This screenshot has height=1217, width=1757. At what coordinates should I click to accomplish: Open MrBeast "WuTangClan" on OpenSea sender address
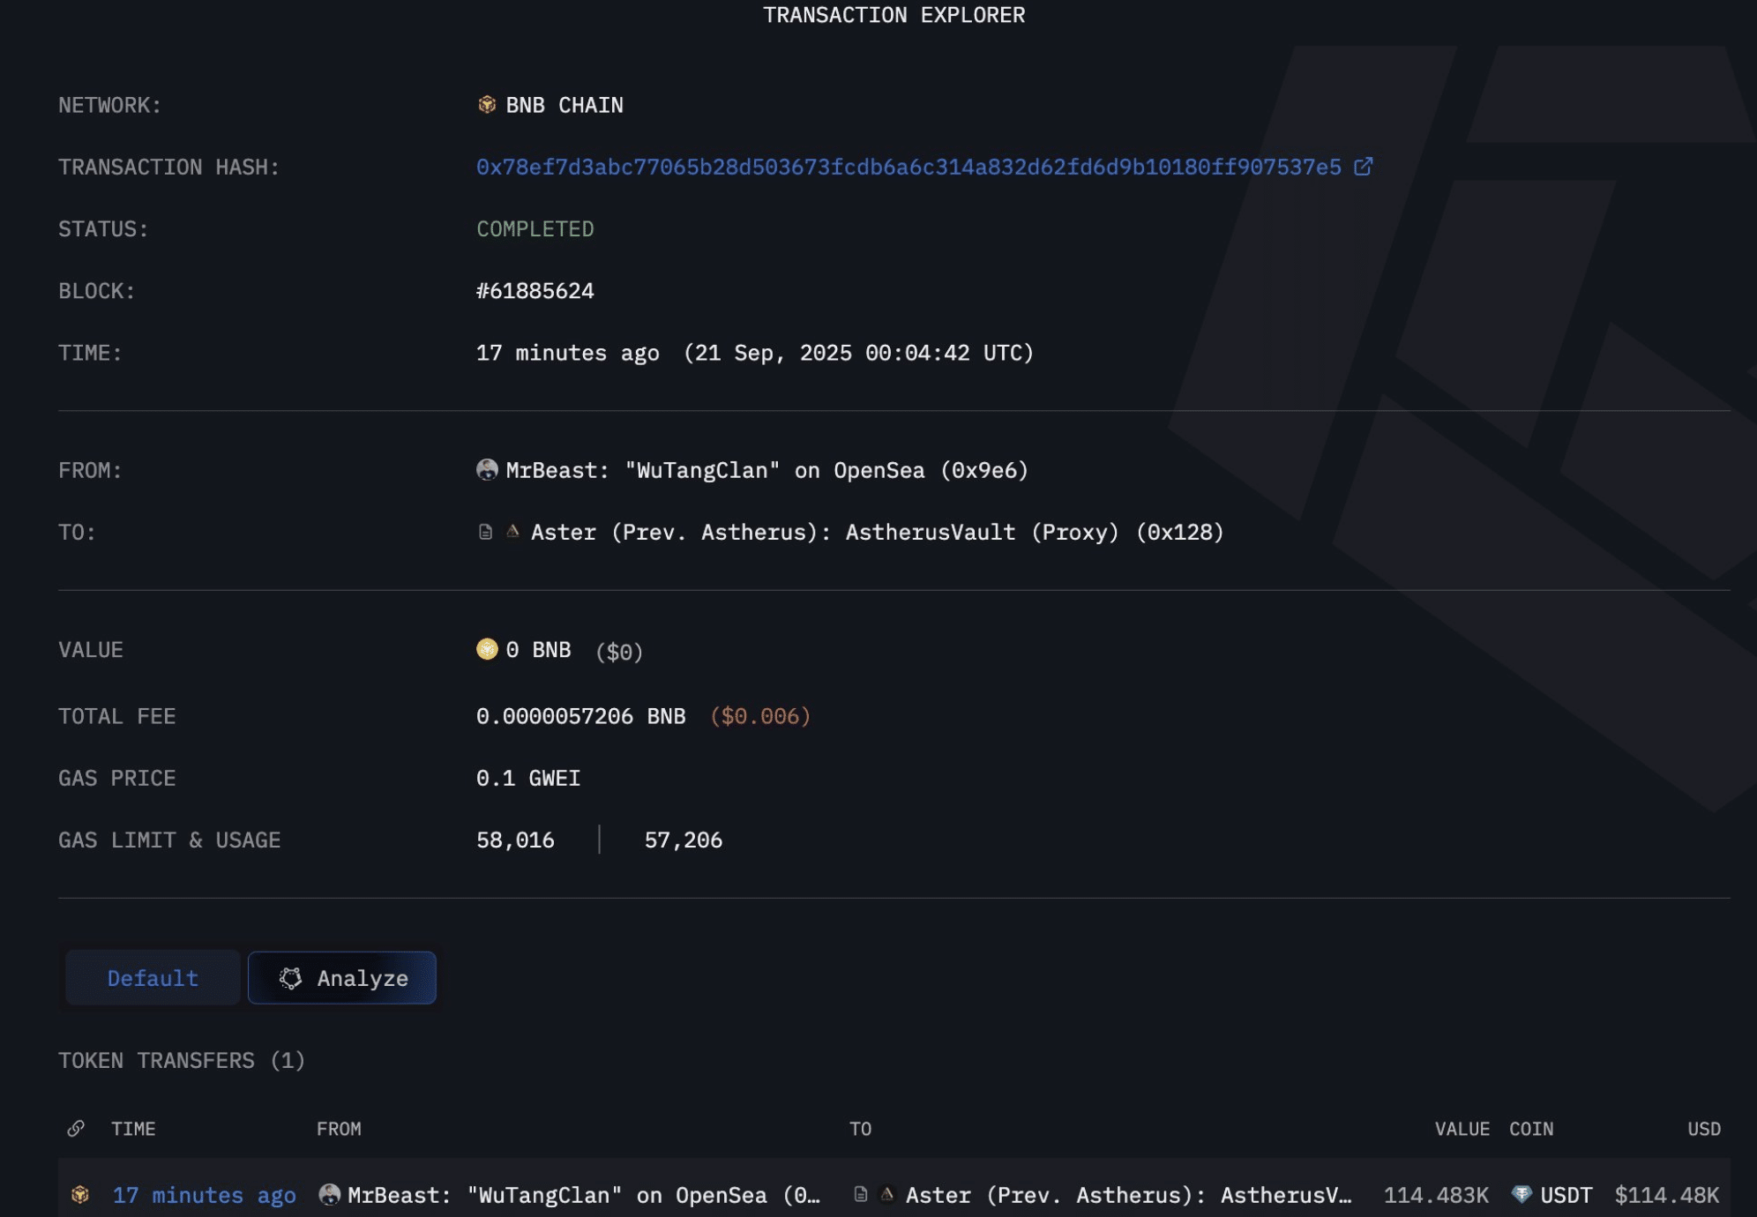coord(767,470)
